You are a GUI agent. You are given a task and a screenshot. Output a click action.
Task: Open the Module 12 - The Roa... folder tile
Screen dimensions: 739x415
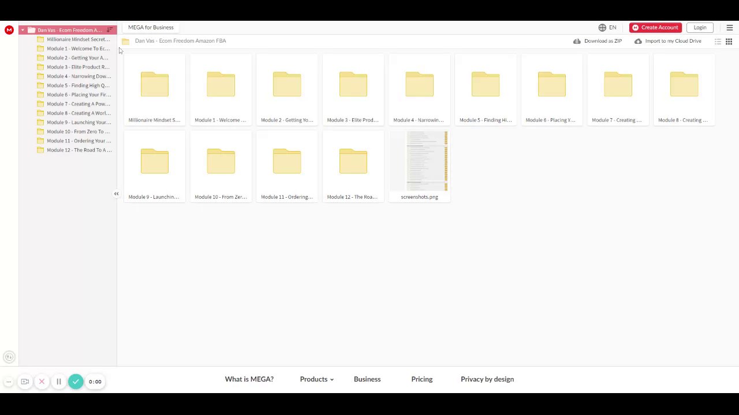353,167
